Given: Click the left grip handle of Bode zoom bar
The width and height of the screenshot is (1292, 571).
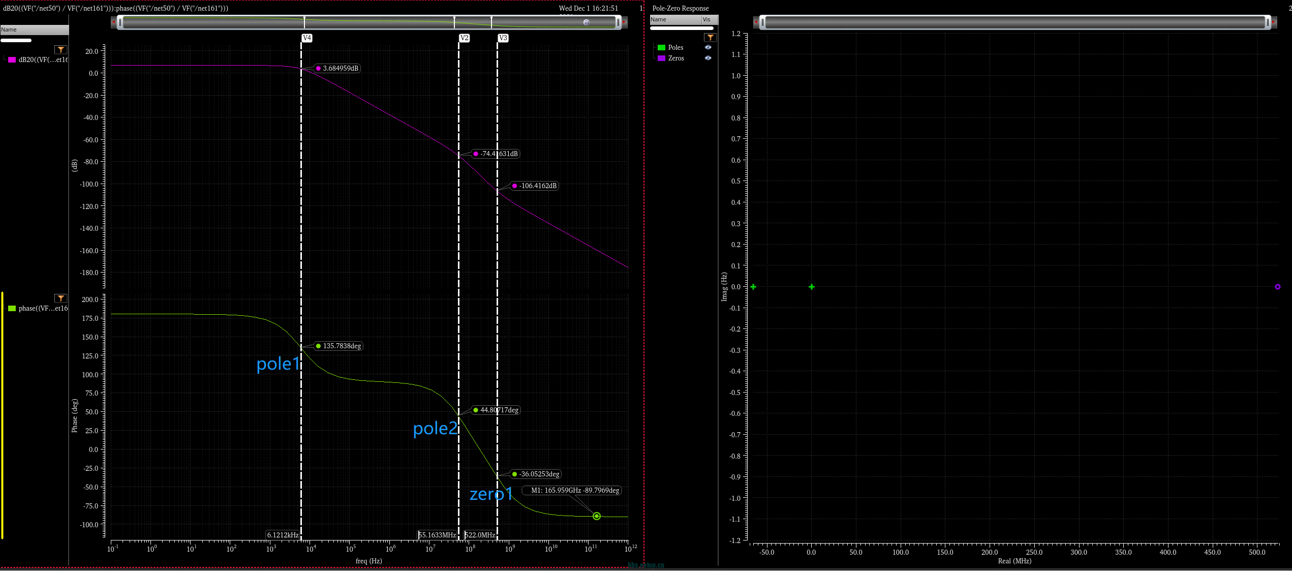Looking at the screenshot, I should (120, 22).
